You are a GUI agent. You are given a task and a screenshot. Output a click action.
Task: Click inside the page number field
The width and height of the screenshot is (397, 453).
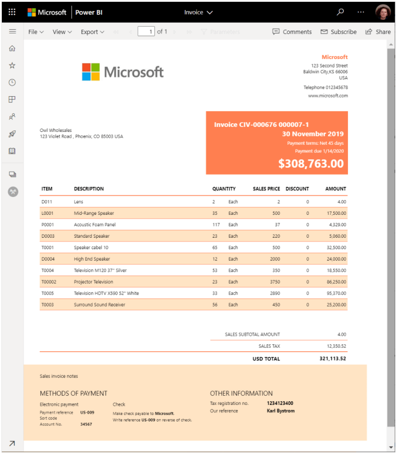coord(147,32)
